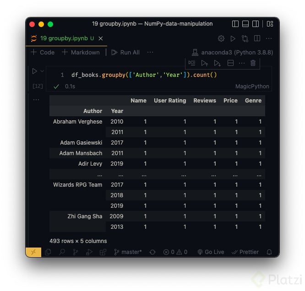Viewport: 305px width, 291px height.
Task: Click the User Rating column header
Action: 170,101
